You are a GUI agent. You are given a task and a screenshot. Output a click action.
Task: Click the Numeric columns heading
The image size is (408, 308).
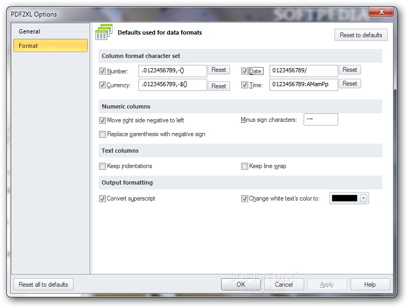pyautogui.click(x=126, y=106)
